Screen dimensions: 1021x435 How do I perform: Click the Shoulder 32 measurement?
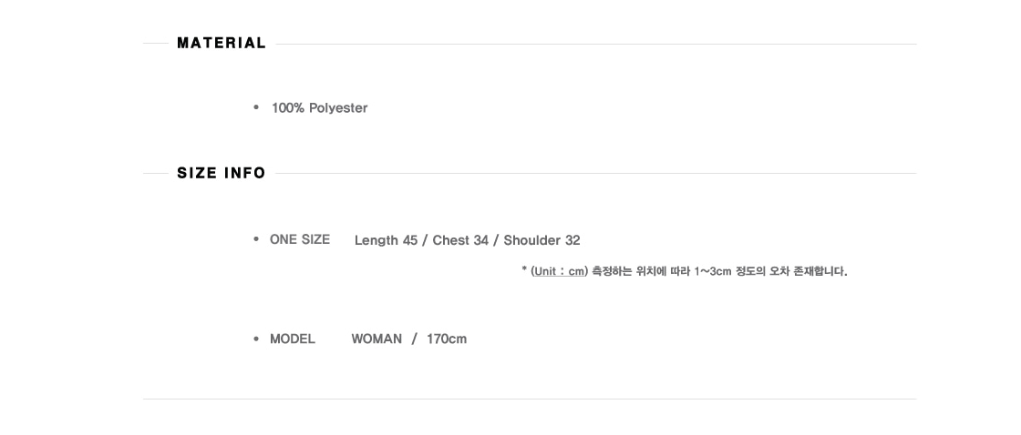click(x=541, y=240)
